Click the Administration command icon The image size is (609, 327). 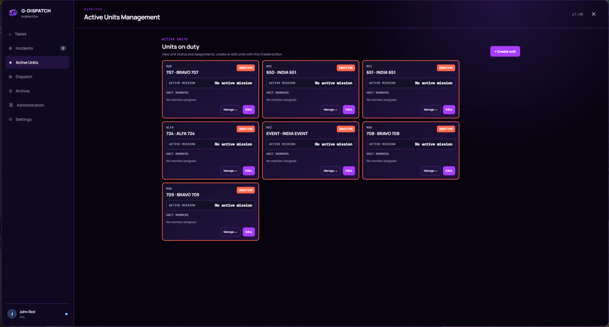tap(11, 105)
